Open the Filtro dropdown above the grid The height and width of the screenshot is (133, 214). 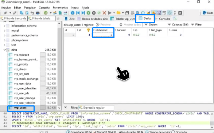tap(196, 25)
